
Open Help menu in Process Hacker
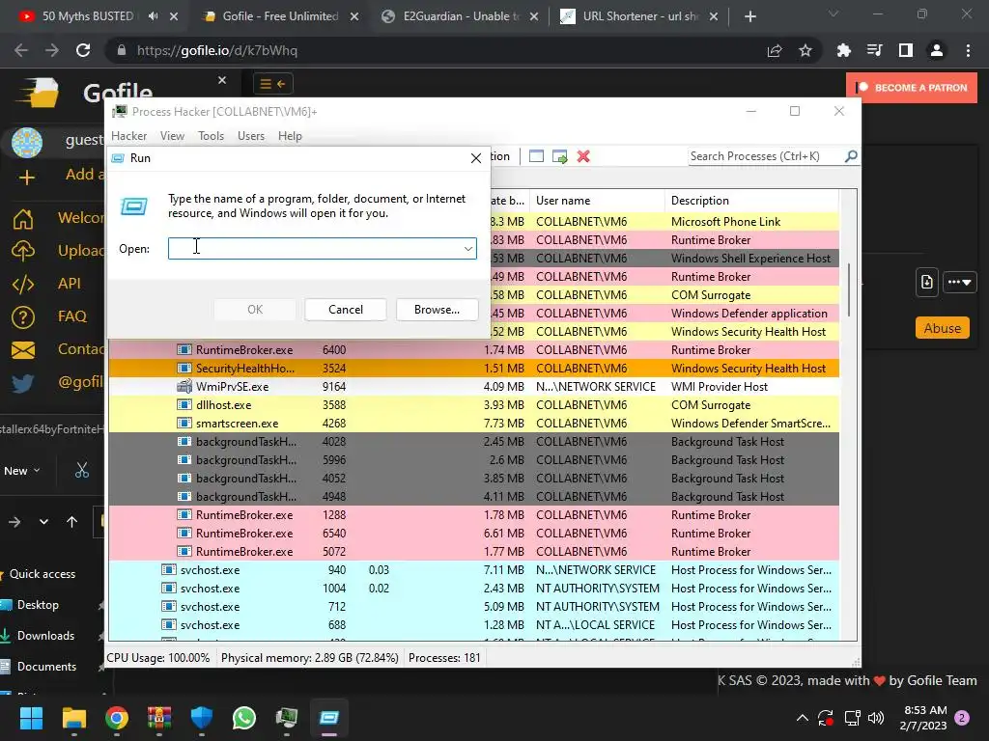point(290,135)
